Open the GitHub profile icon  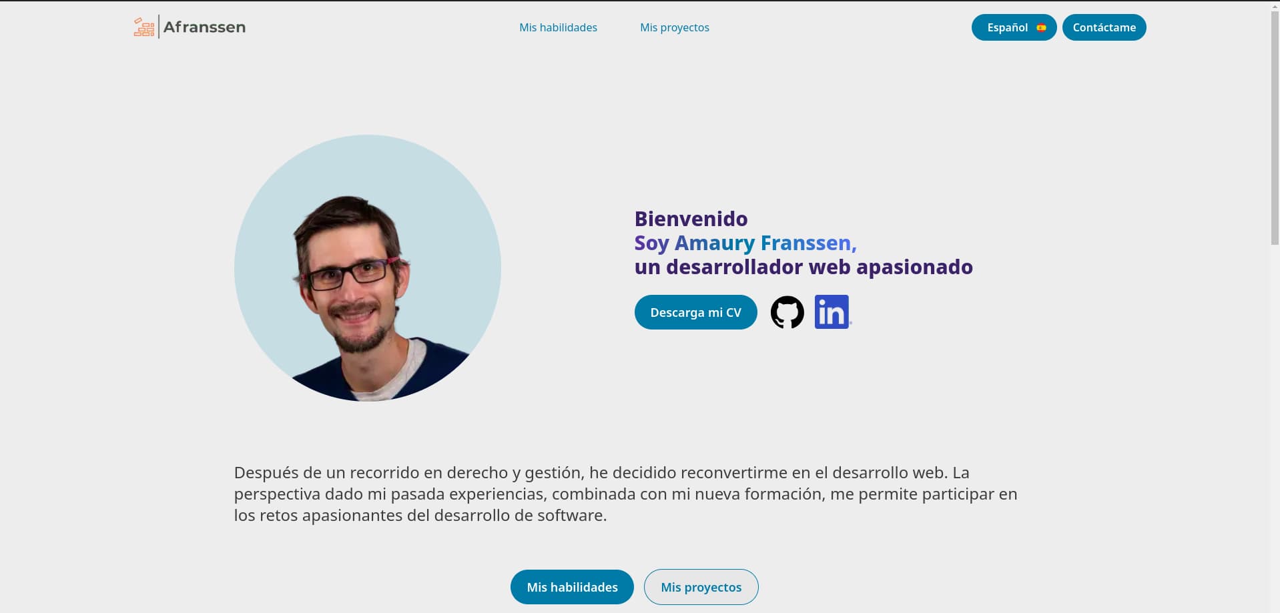point(787,312)
